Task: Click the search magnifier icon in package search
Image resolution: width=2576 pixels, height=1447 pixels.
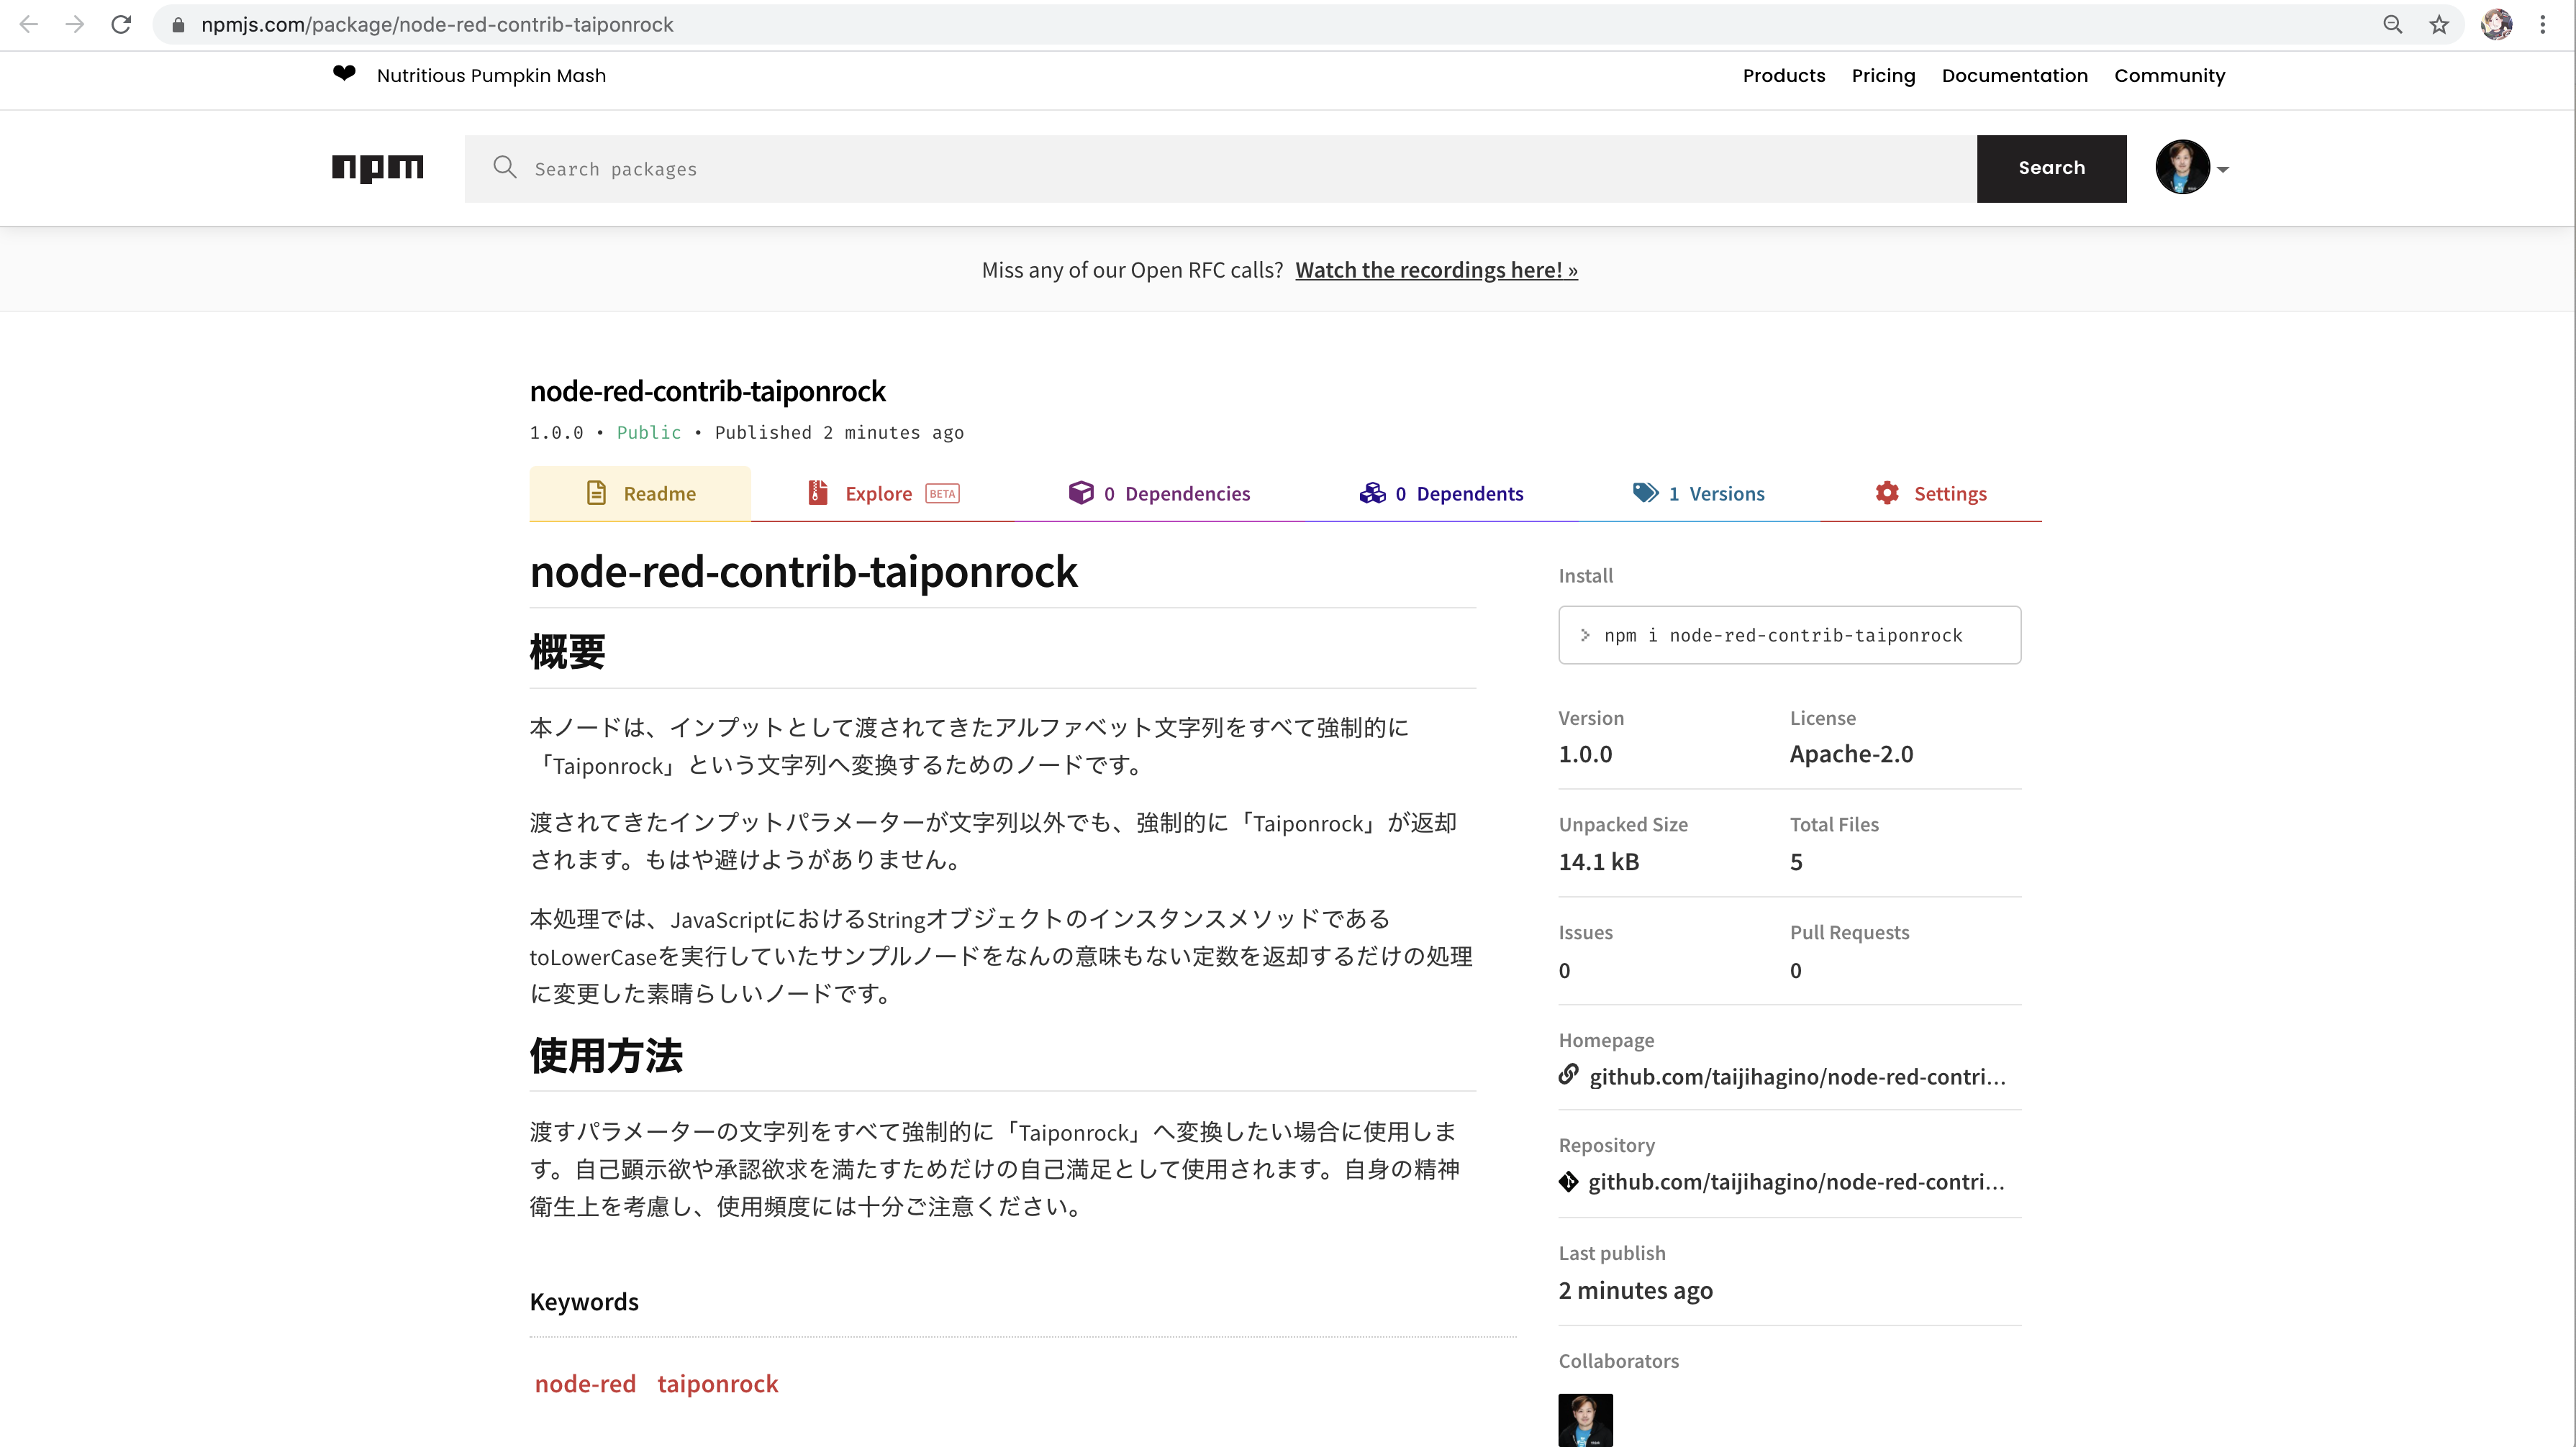Action: (x=505, y=168)
